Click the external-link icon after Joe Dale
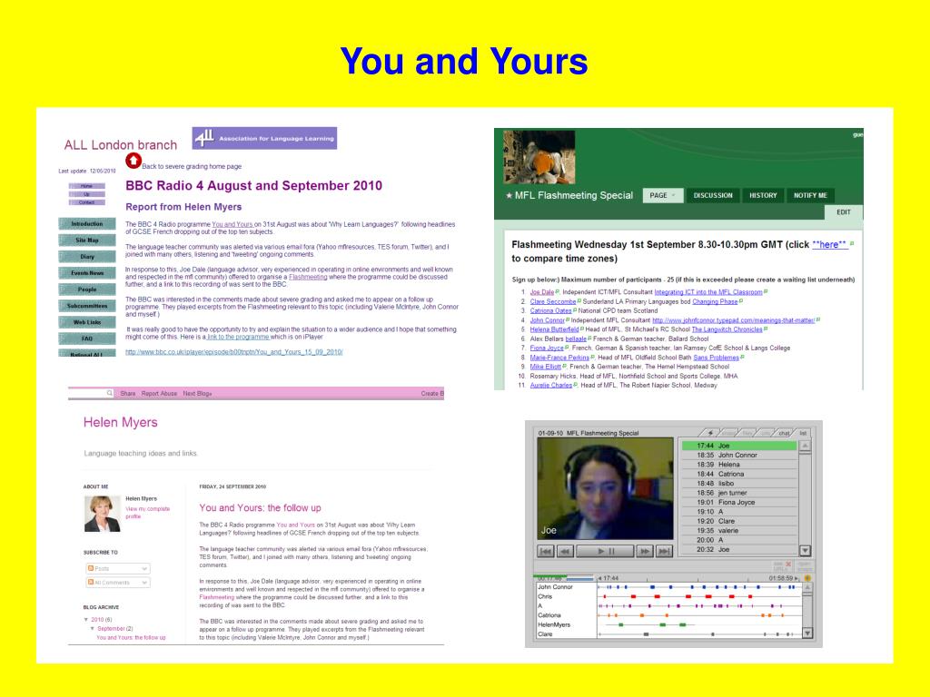 click(559, 292)
